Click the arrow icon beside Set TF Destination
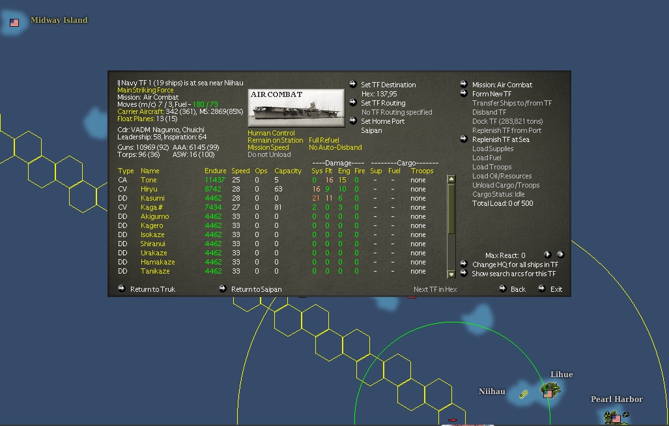This screenshot has width=669, height=426. click(353, 84)
